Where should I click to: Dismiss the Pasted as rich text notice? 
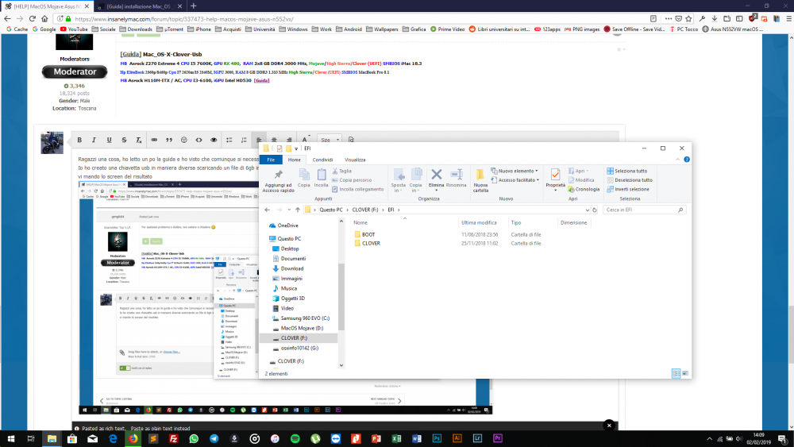coord(609,426)
